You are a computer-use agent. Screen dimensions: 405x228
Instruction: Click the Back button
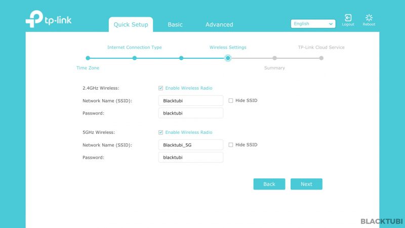tap(269, 184)
